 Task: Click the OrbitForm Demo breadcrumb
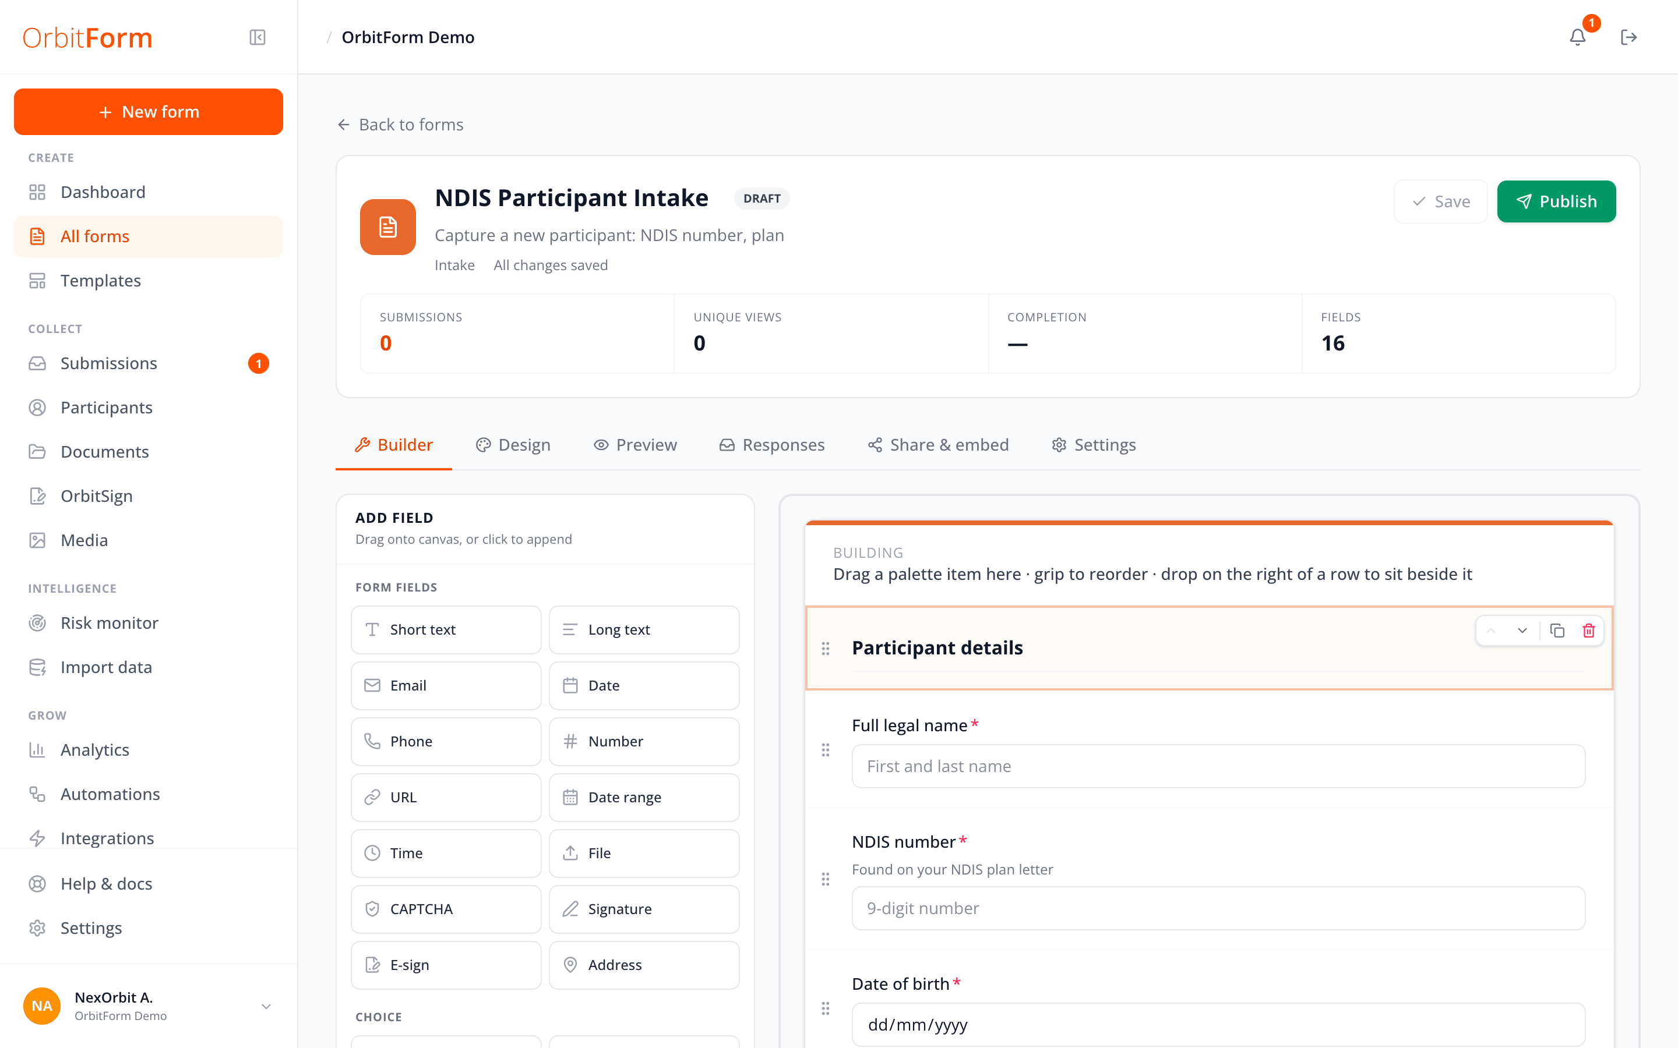point(408,37)
